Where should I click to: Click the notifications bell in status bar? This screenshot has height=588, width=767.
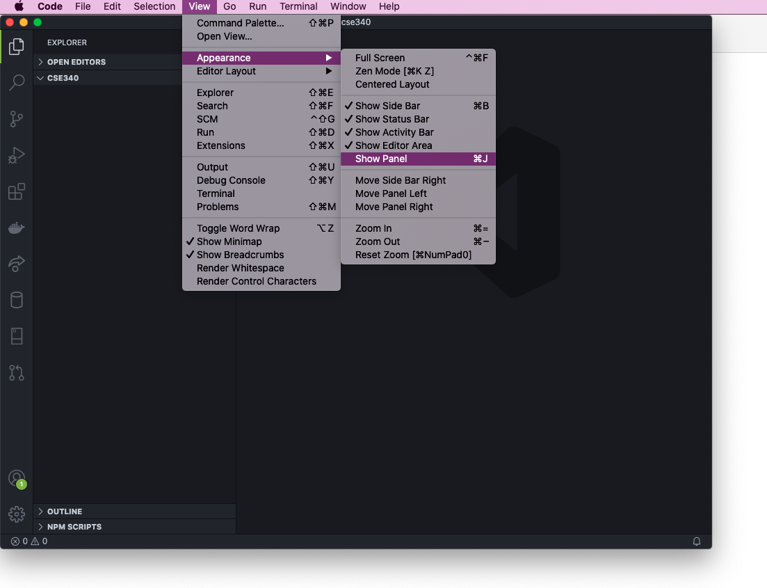pyautogui.click(x=696, y=541)
